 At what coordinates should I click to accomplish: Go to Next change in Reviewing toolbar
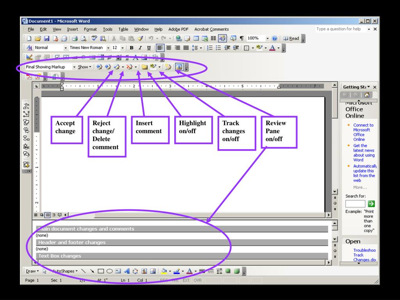[x=108, y=67]
